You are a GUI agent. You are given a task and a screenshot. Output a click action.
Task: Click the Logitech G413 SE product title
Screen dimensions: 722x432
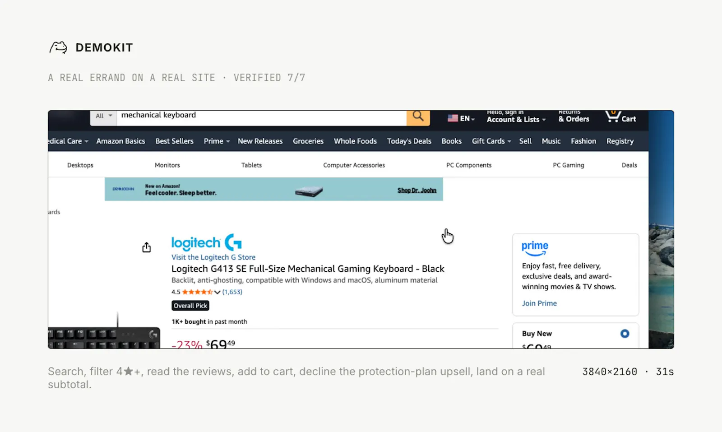pyautogui.click(x=308, y=269)
